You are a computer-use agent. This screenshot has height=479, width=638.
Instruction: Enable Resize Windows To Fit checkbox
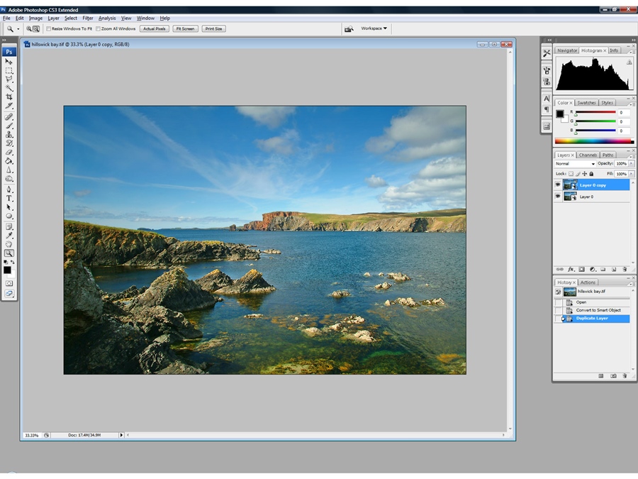pos(49,29)
